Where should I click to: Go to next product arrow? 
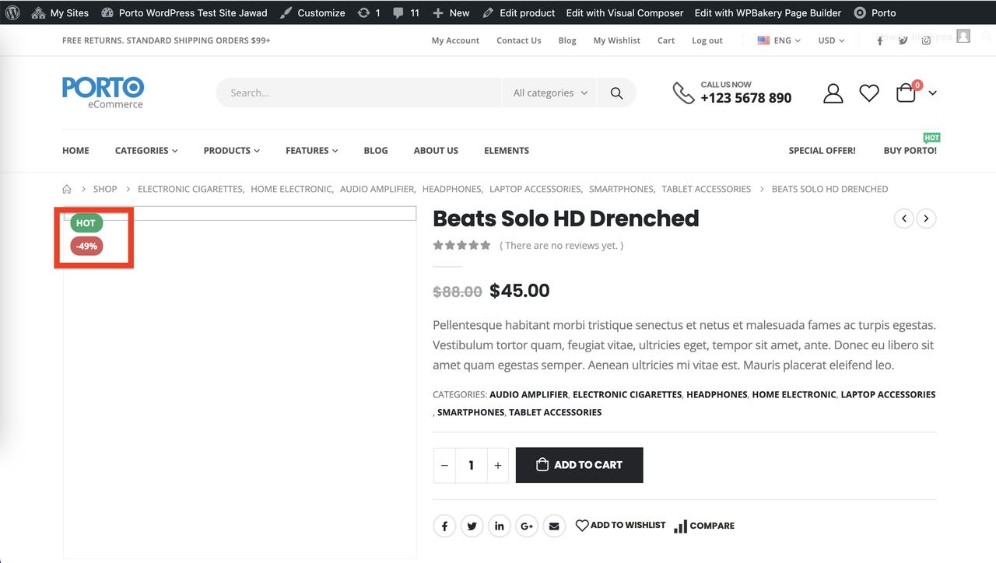926,219
